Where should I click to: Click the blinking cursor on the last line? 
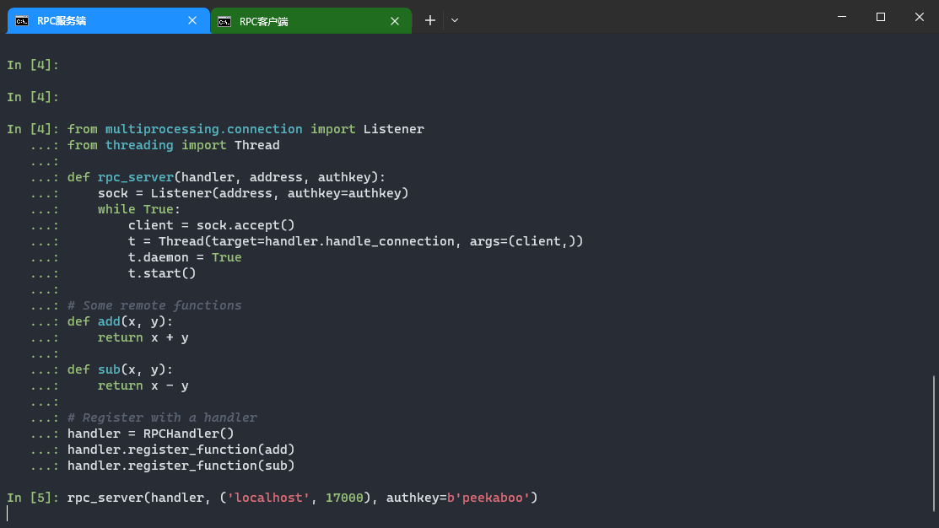[8, 513]
